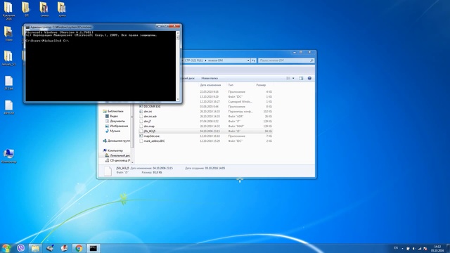Select the Кукольник 2016 desktop folder

(8, 11)
